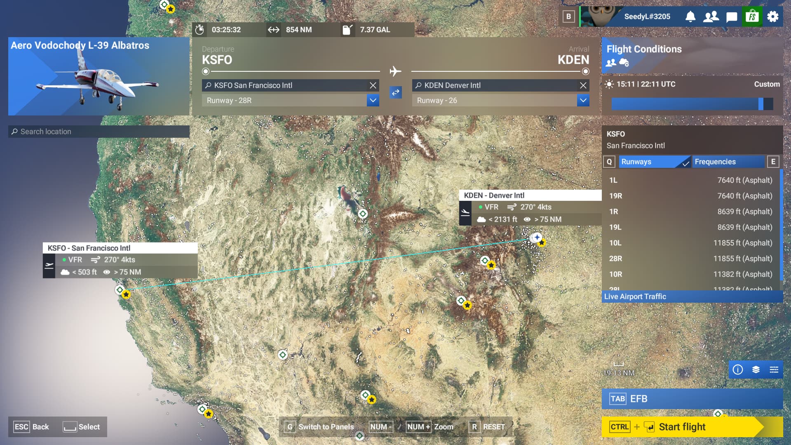Click the KDEN - Denver Intl map label
Image resolution: width=791 pixels, height=445 pixels.
click(x=530, y=195)
